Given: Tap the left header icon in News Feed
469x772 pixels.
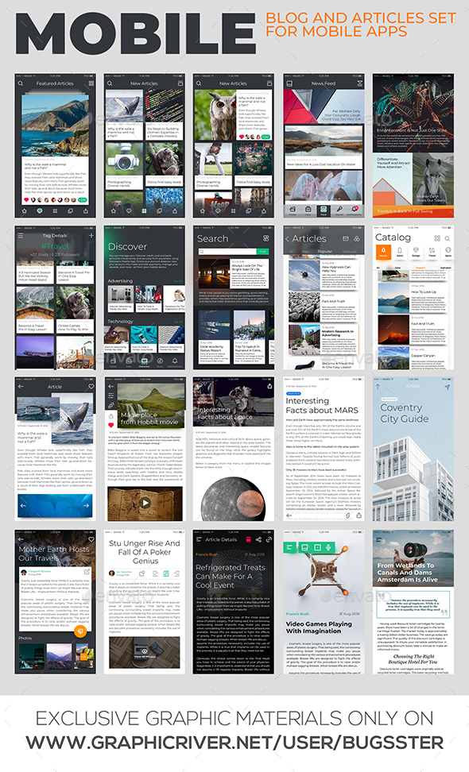Looking at the screenshot, I should coord(289,83).
